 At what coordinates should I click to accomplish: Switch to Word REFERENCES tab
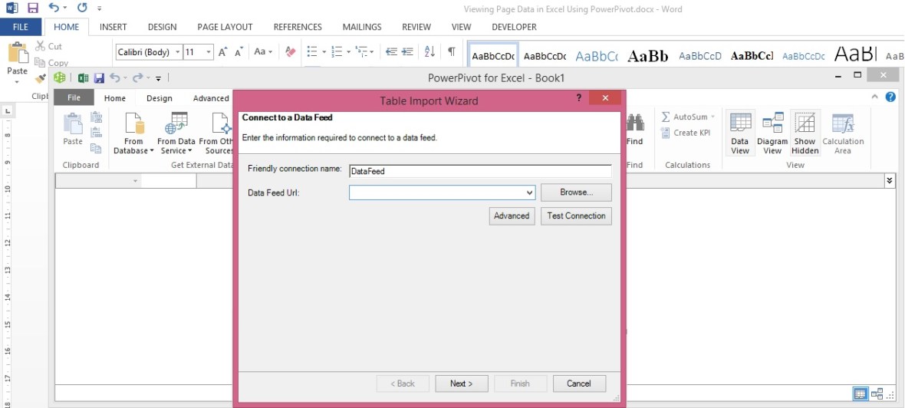[x=298, y=27]
